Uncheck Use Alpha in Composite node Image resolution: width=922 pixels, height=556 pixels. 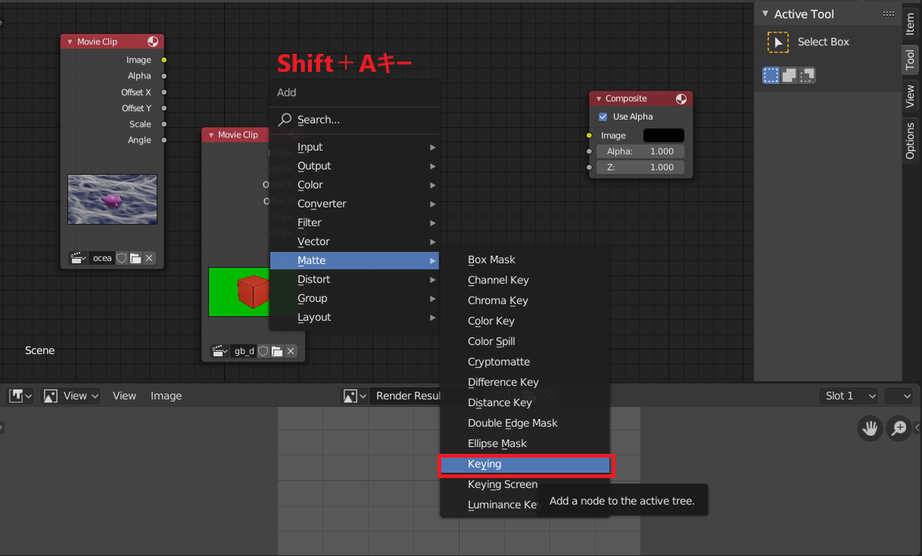[602, 117]
